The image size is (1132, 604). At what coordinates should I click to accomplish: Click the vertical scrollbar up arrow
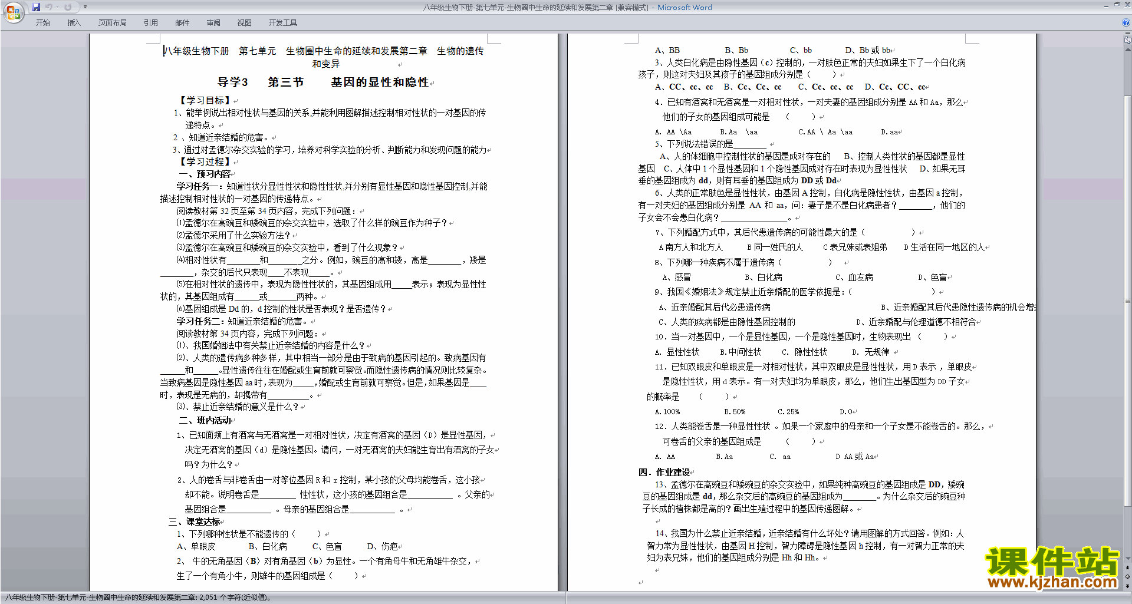(x=1128, y=49)
